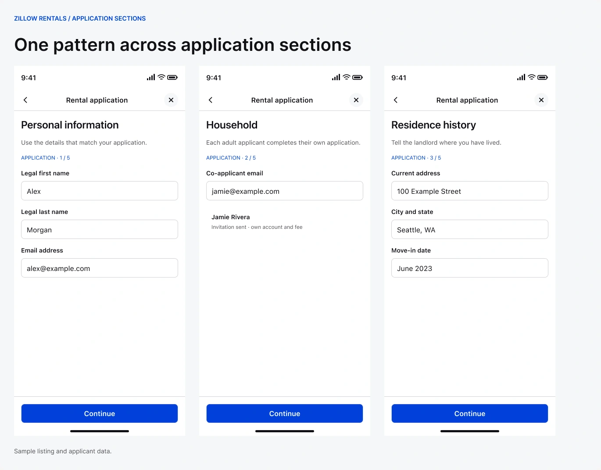This screenshot has width=601, height=470.
Task: Tap the battery icon on Residence history screen
Action: coord(543,77)
